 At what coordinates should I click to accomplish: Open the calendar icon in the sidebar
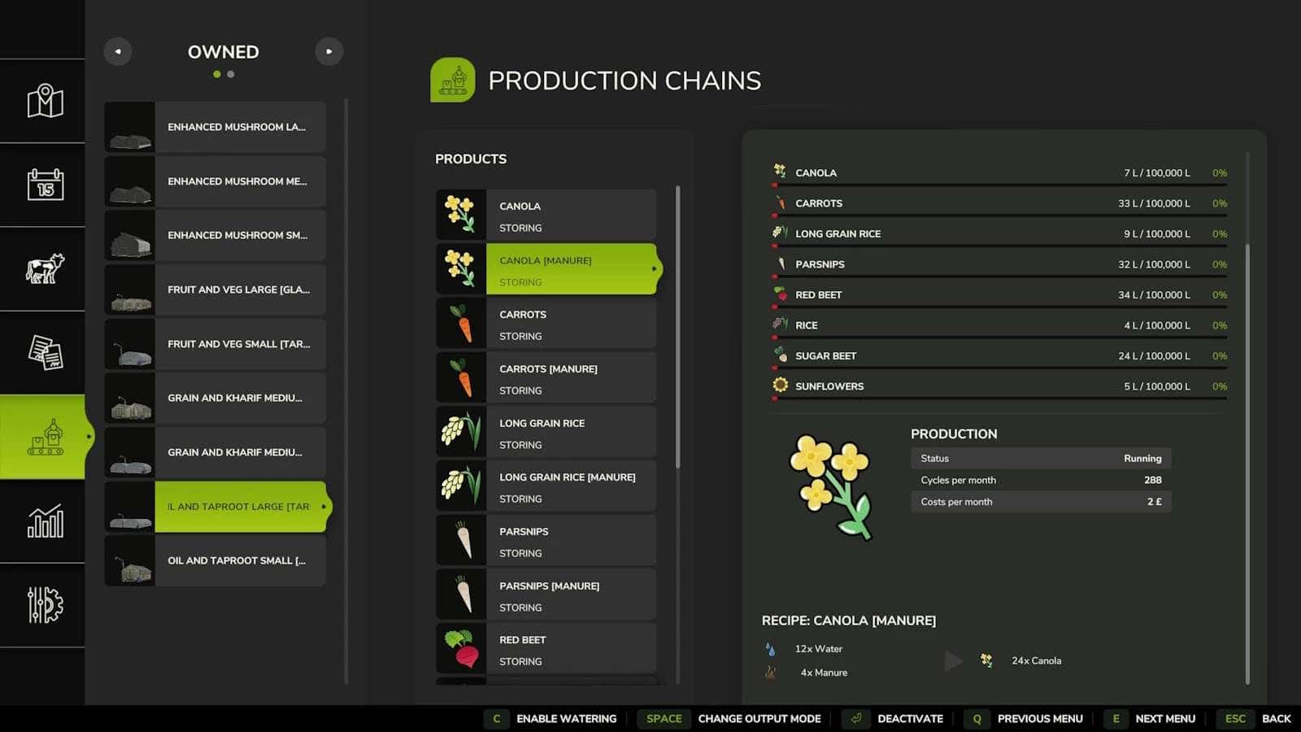[x=45, y=185]
